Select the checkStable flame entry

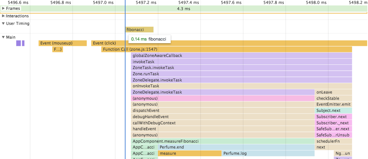tap(334, 98)
